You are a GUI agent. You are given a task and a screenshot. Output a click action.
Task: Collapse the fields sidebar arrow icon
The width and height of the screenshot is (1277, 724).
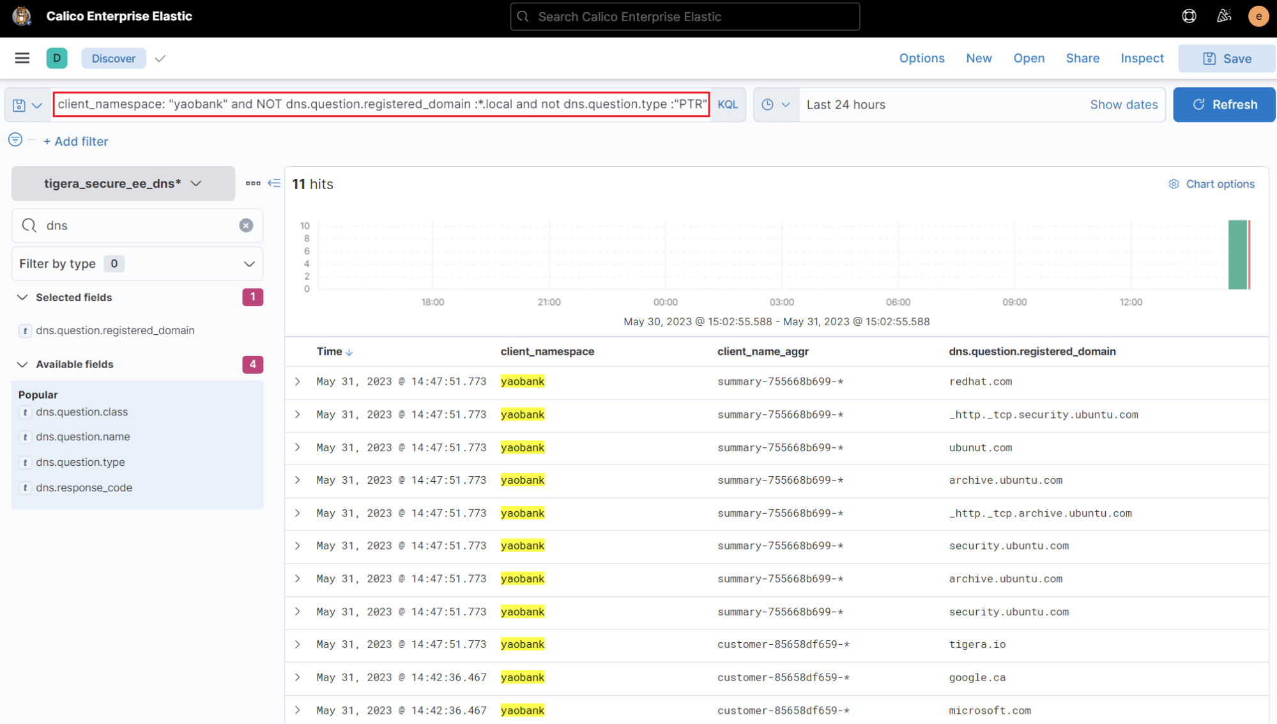(274, 183)
